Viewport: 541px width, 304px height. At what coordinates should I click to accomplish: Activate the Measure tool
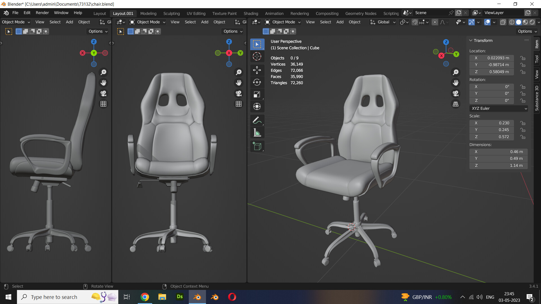(x=257, y=132)
